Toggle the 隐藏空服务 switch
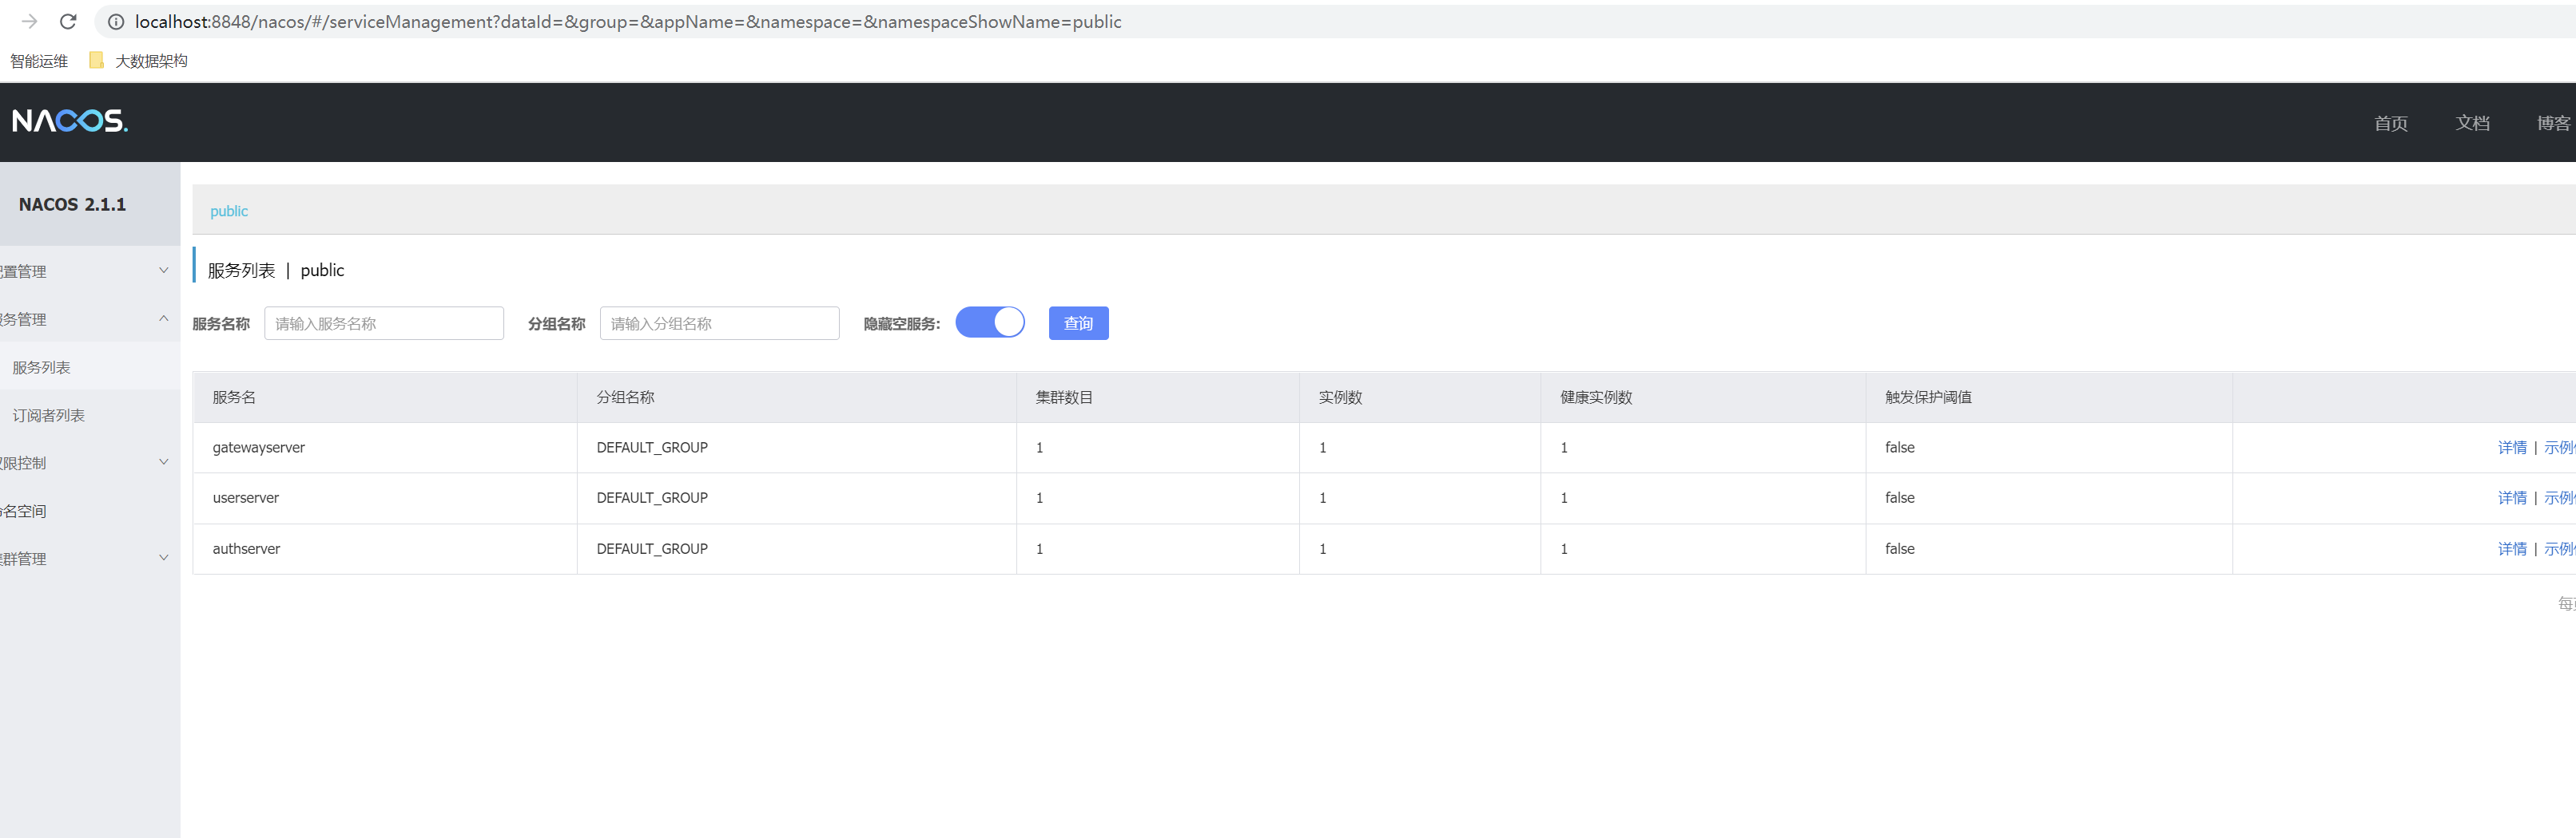2576x838 pixels. click(990, 322)
